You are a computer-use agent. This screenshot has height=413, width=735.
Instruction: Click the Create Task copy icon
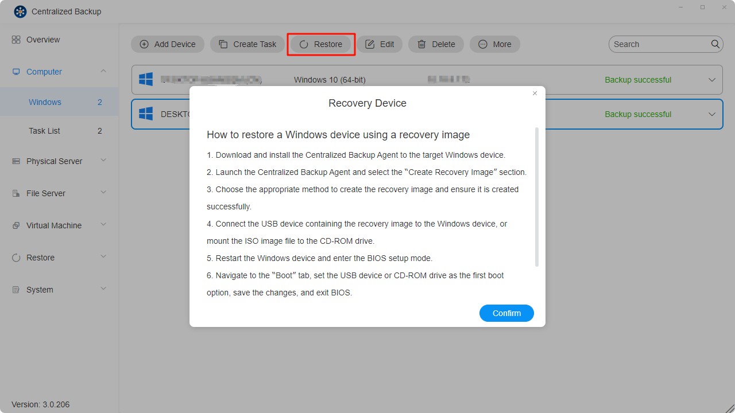[223, 44]
